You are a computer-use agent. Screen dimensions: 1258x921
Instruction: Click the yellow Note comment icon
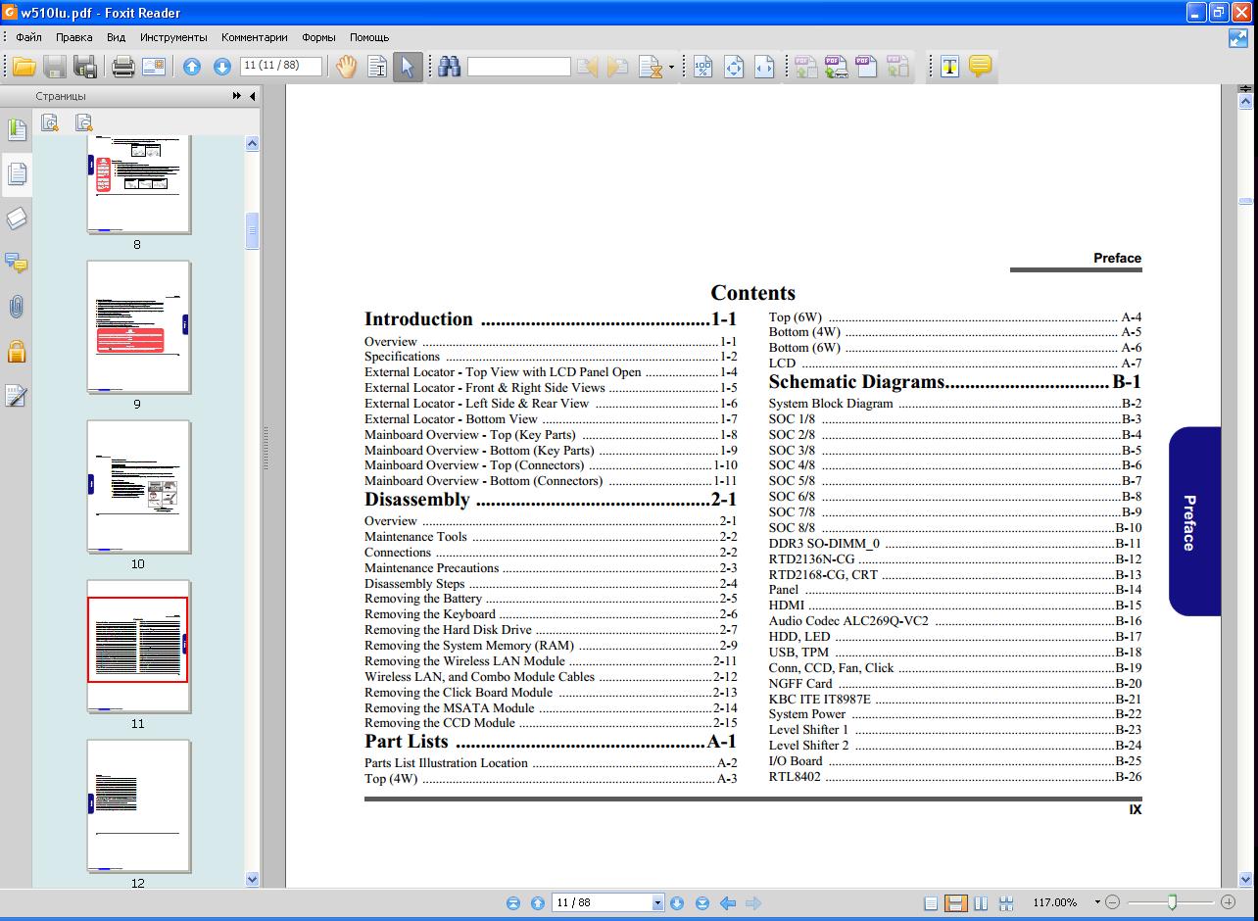click(x=980, y=67)
